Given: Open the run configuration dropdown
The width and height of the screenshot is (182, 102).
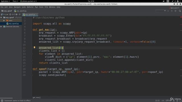Looking at the screenshot, I should pos(161,11).
